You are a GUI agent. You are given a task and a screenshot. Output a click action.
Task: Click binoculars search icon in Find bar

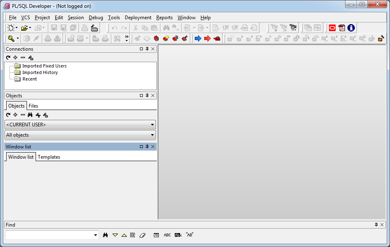point(106,235)
